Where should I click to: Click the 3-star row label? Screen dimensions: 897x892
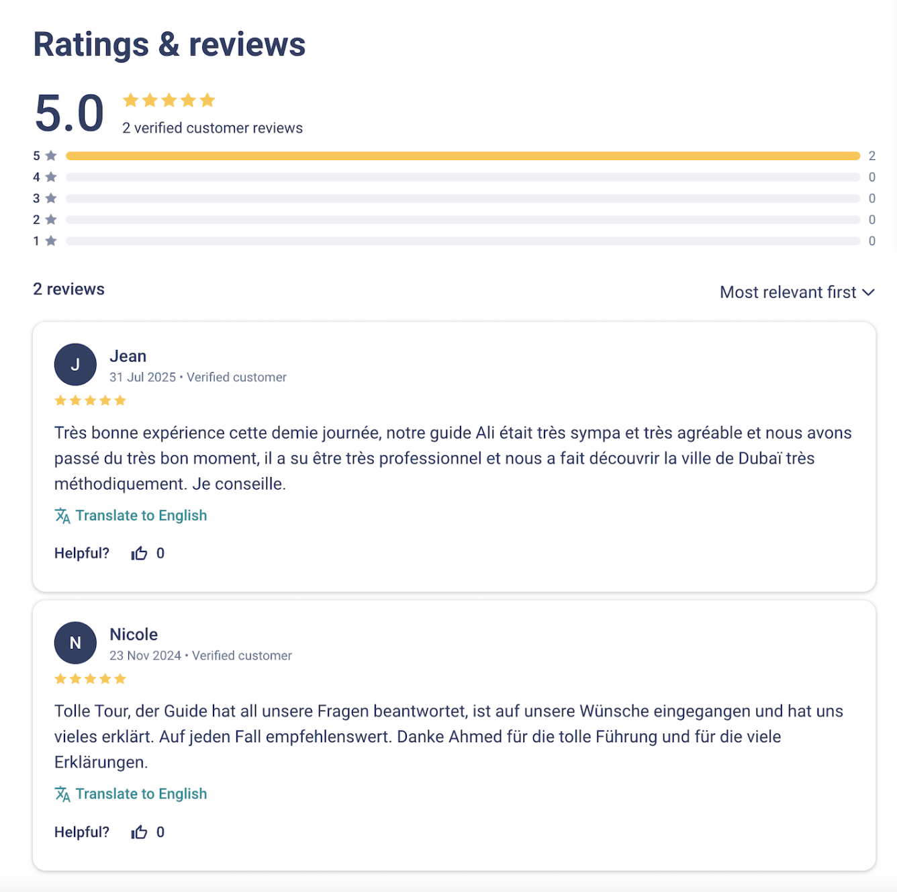(x=44, y=199)
